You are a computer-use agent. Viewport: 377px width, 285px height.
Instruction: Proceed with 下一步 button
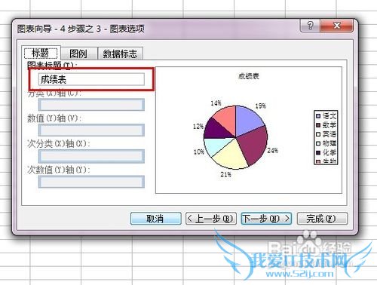266,219
